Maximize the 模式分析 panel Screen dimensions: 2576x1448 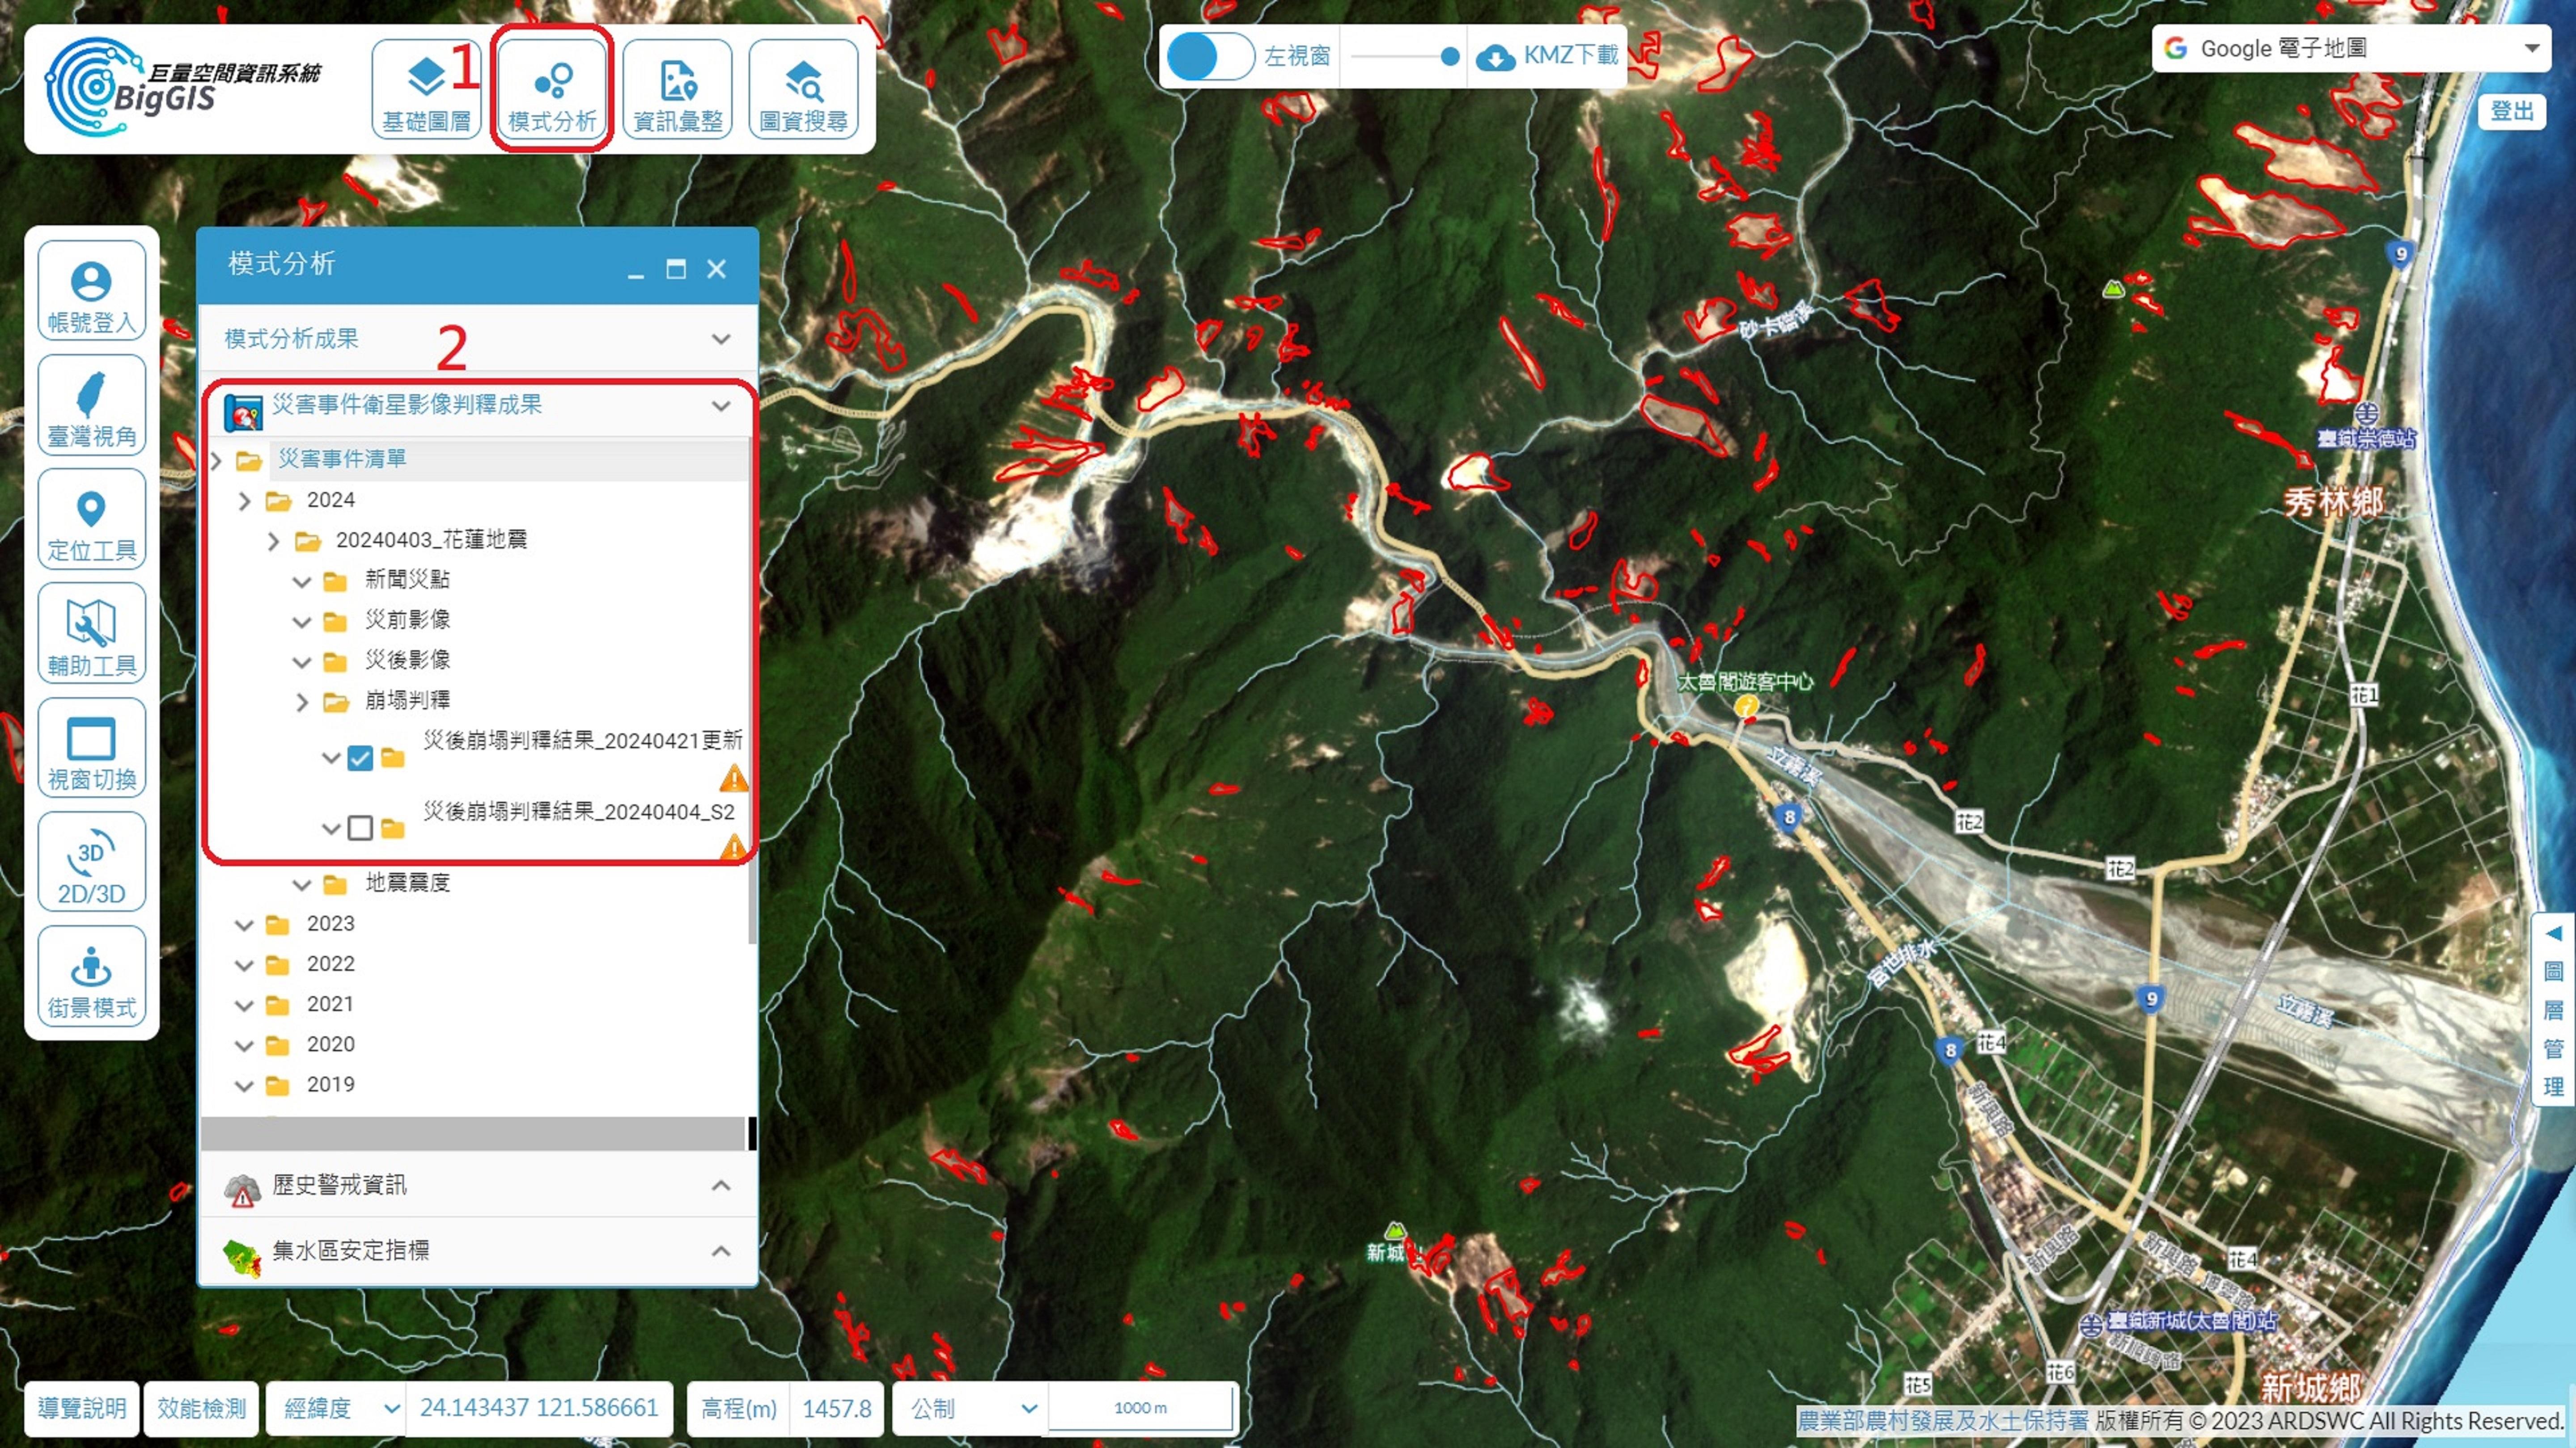676,269
